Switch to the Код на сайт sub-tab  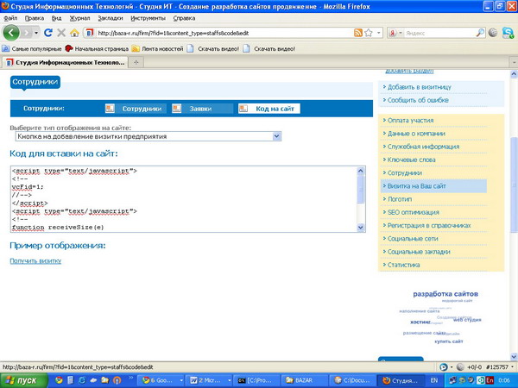275,109
